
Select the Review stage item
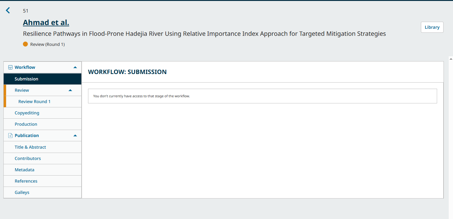22,90
